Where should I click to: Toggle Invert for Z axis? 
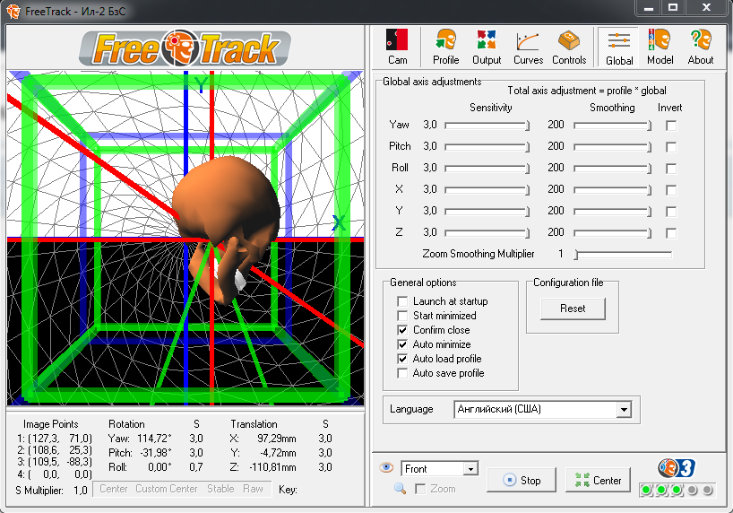(x=671, y=233)
